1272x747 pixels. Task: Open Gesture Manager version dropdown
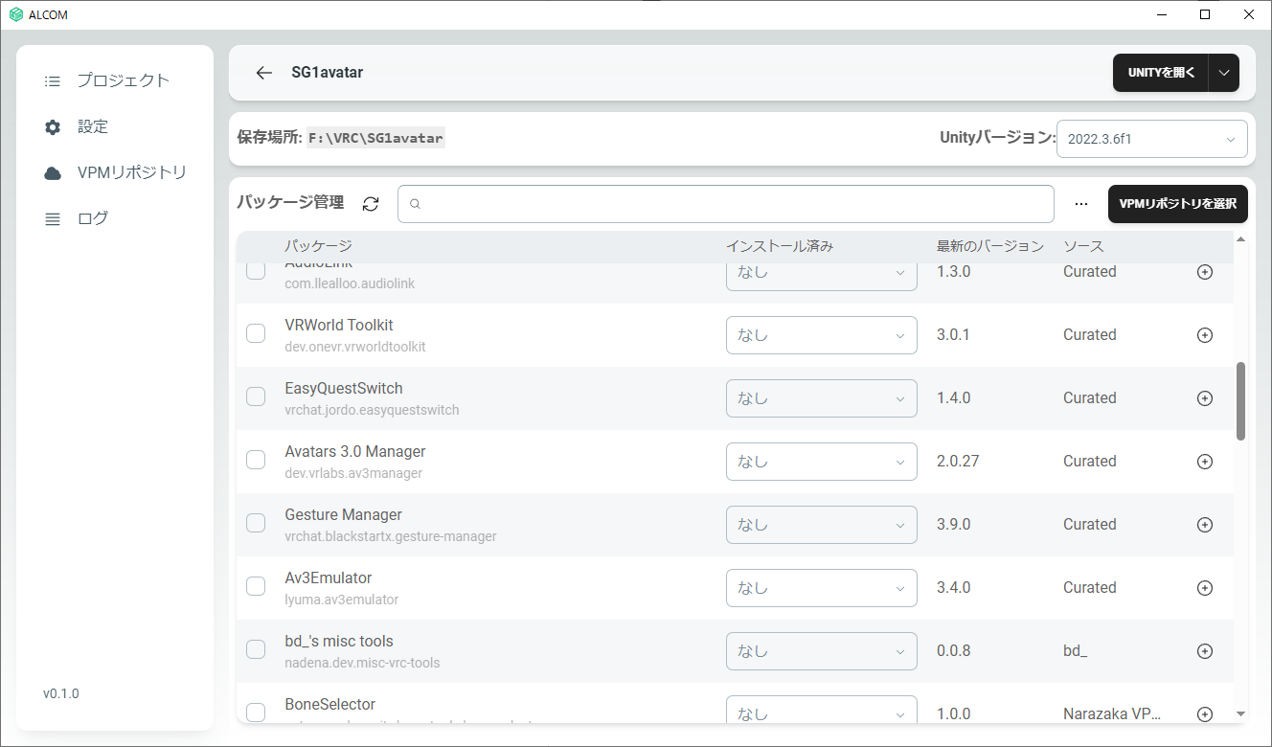pos(822,525)
